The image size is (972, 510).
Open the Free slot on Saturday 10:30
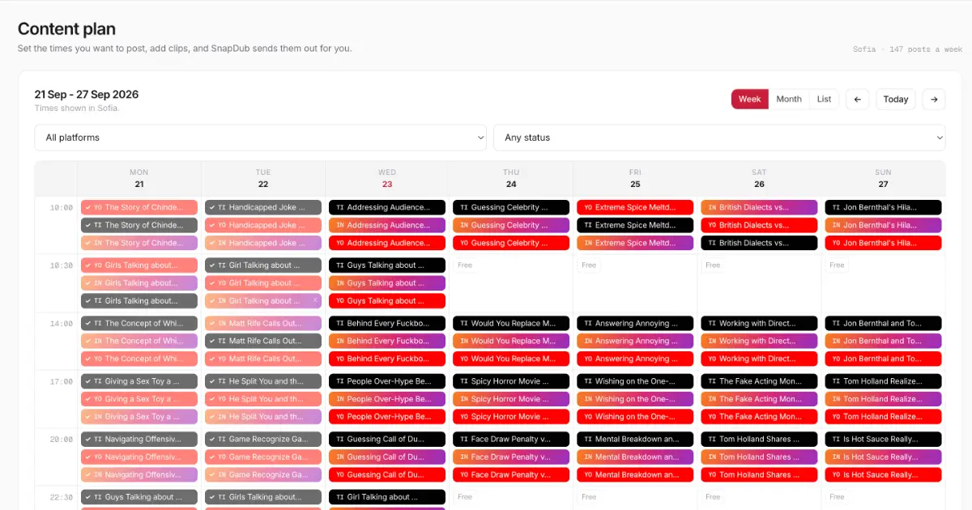click(x=713, y=265)
